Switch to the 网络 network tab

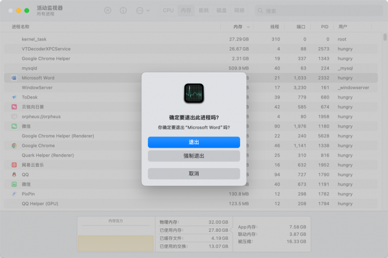pyautogui.click(x=239, y=10)
